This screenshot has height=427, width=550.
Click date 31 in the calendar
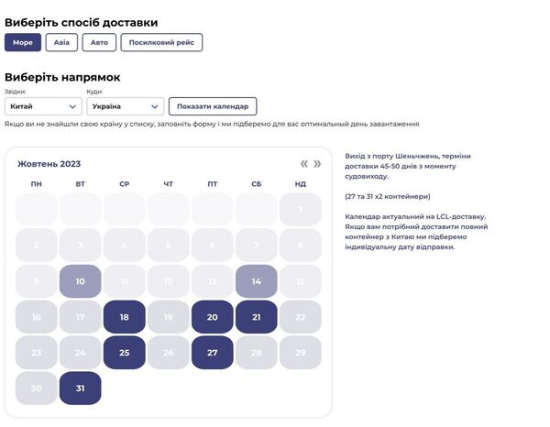(x=81, y=388)
